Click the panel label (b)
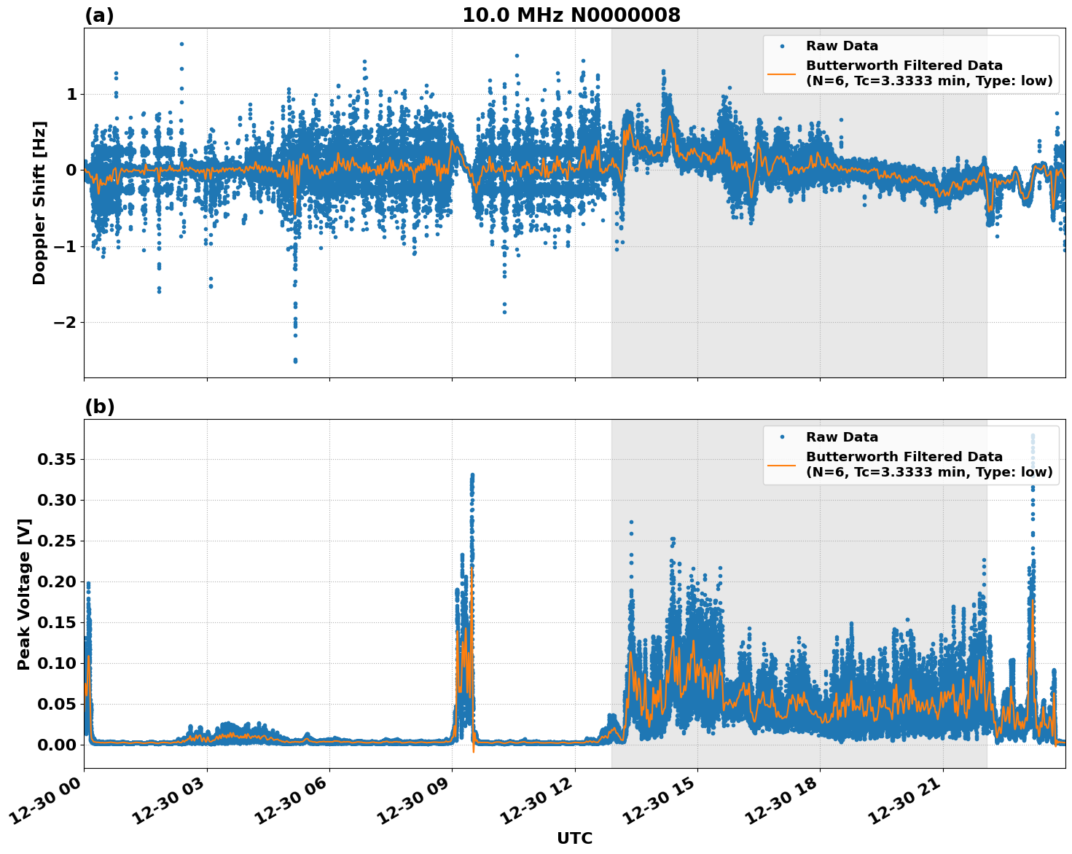This screenshot has height=854, width=1072. pyautogui.click(x=99, y=407)
